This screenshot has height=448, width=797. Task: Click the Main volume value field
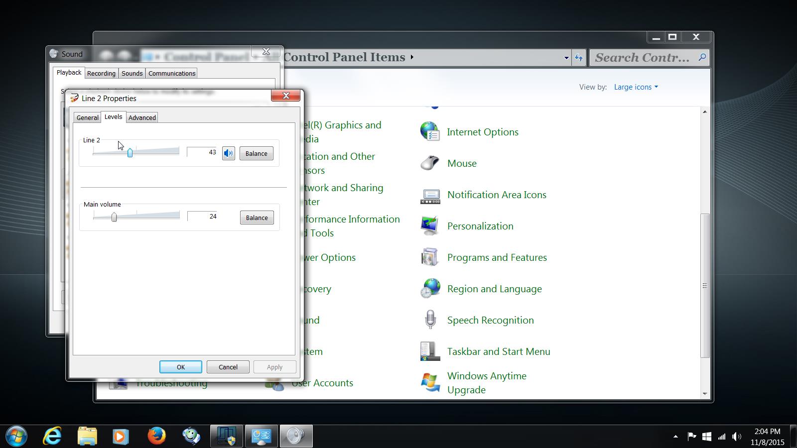click(x=203, y=216)
